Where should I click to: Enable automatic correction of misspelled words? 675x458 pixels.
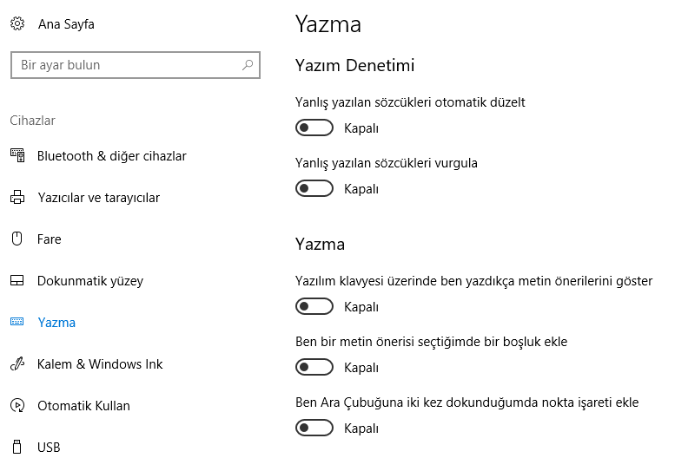click(314, 128)
